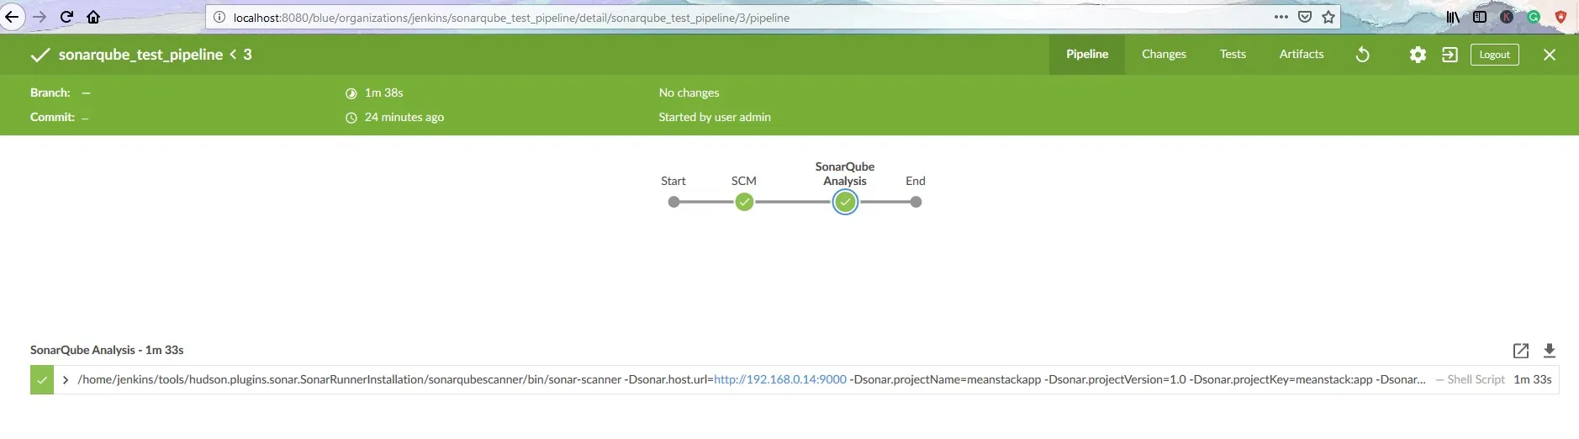This screenshot has height=439, width=1579.
Task: Click the '1m 38s' duration text
Action: [384, 93]
